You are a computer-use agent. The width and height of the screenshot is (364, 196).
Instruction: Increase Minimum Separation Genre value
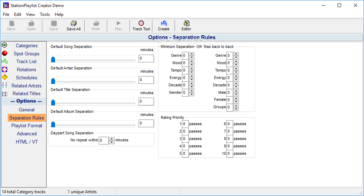(192, 54)
